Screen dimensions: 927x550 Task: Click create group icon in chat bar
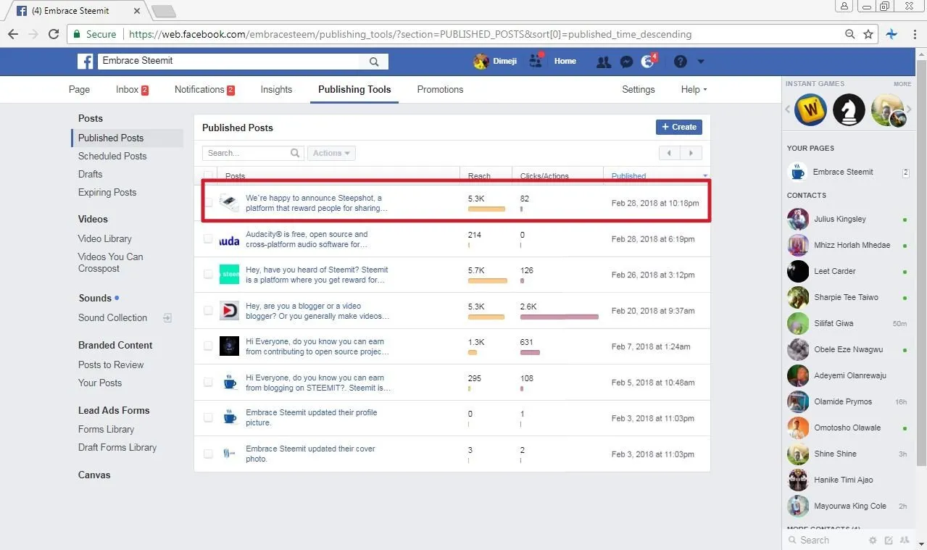click(905, 540)
